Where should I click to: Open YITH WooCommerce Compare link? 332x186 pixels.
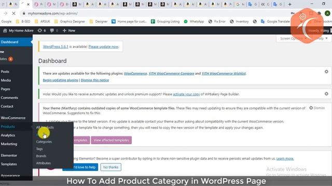pyautogui.click(x=171, y=73)
